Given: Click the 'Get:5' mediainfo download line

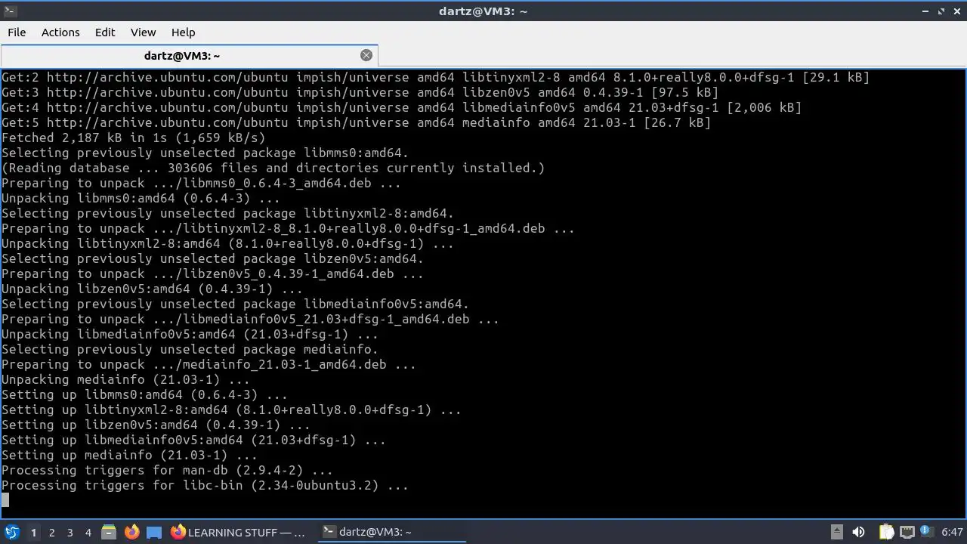Looking at the screenshot, I should tap(356, 122).
